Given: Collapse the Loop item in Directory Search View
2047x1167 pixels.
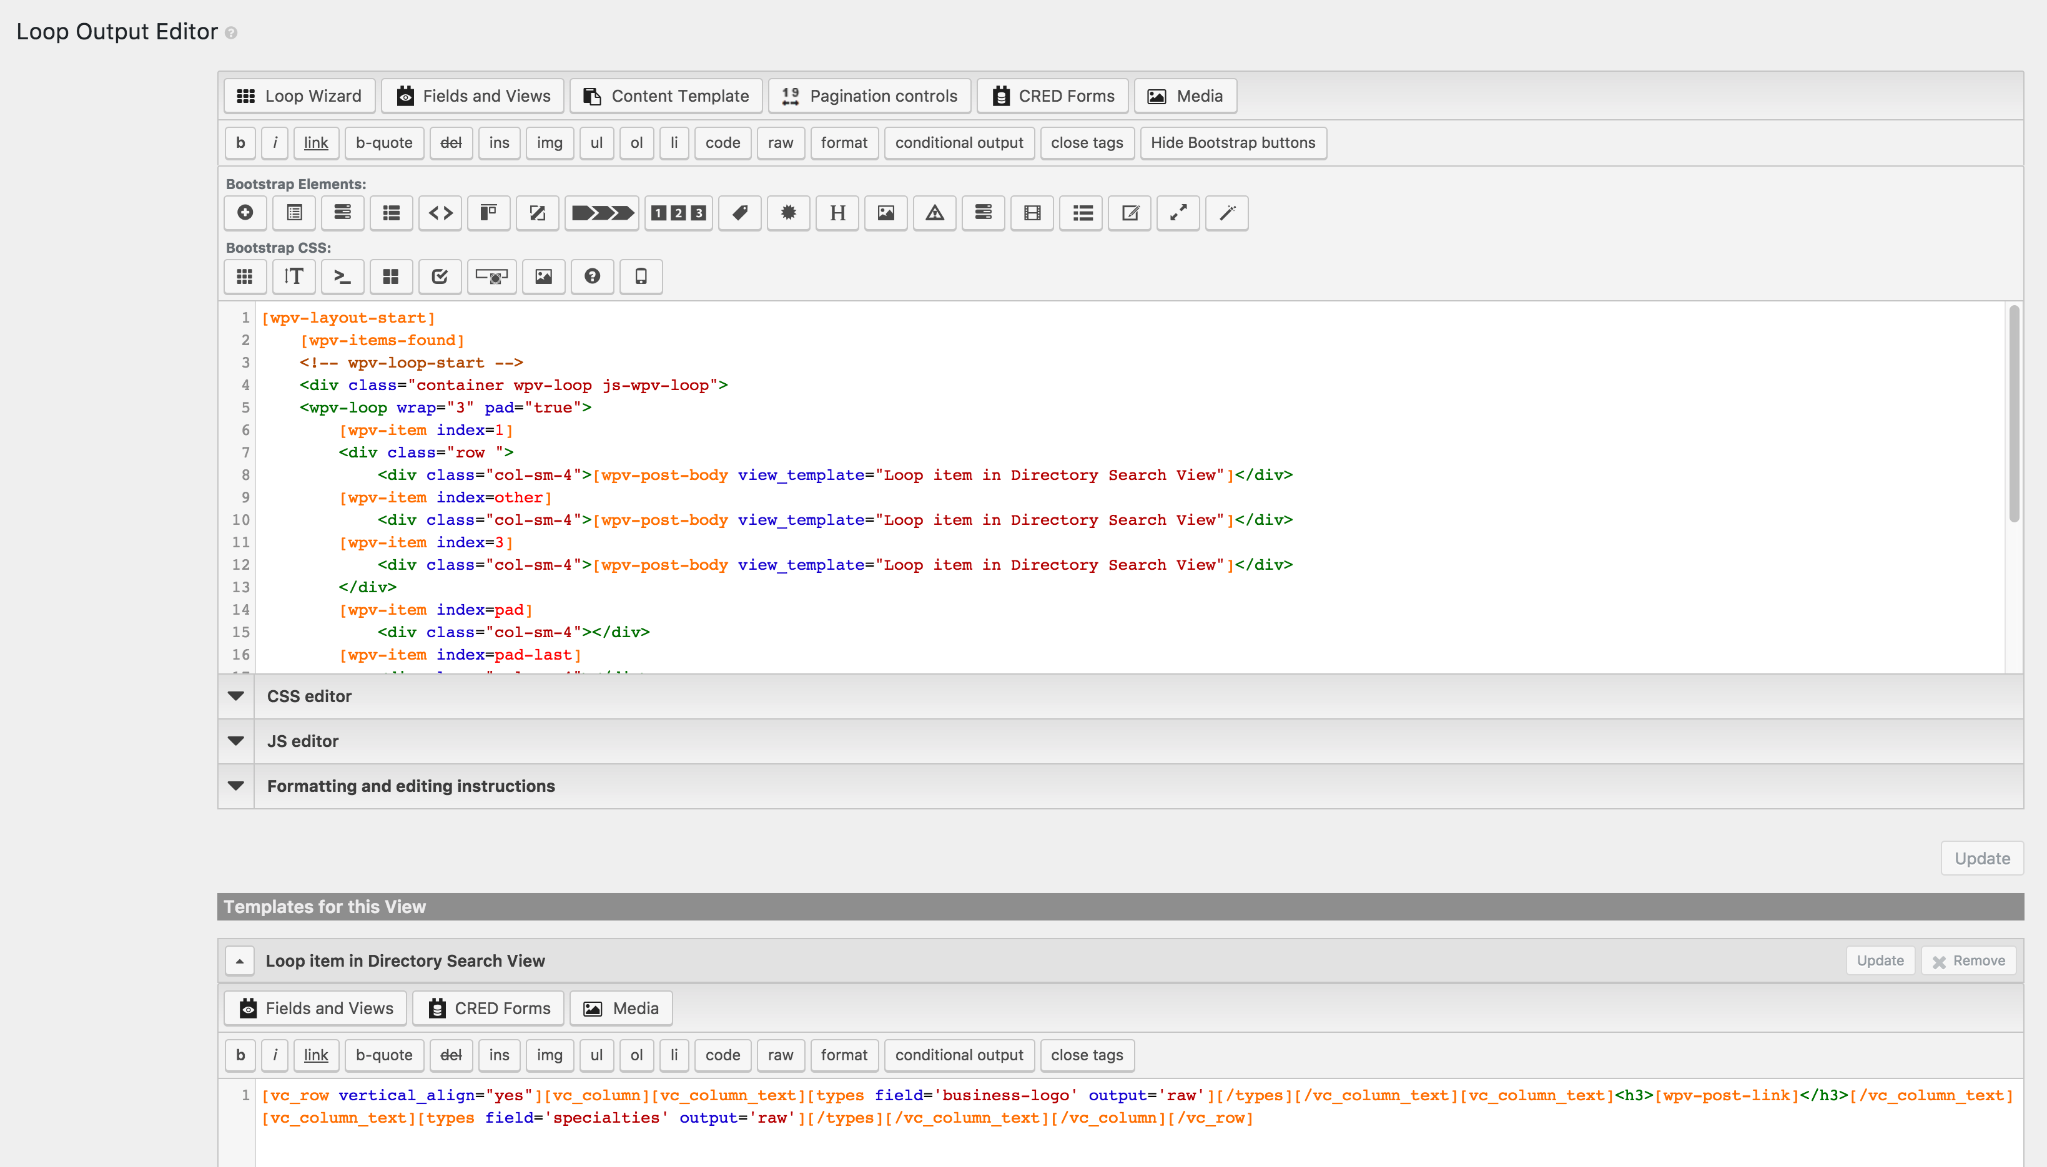Looking at the screenshot, I should [x=239, y=960].
